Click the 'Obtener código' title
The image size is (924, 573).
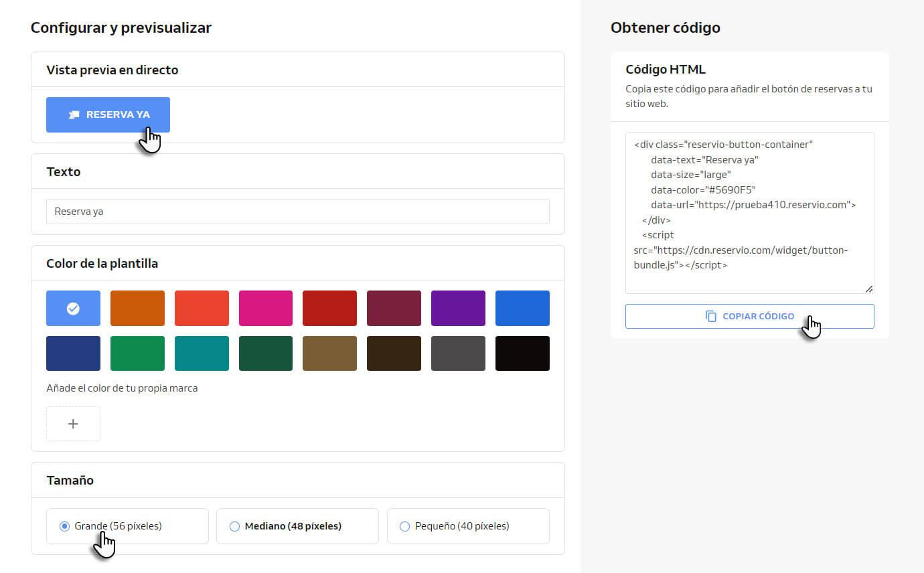click(666, 27)
